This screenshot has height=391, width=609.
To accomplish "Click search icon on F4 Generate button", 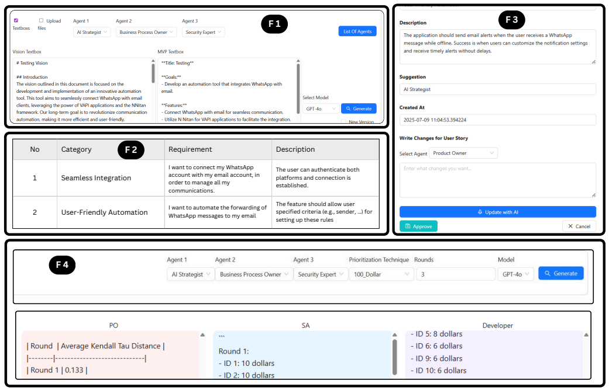I will [x=548, y=274].
